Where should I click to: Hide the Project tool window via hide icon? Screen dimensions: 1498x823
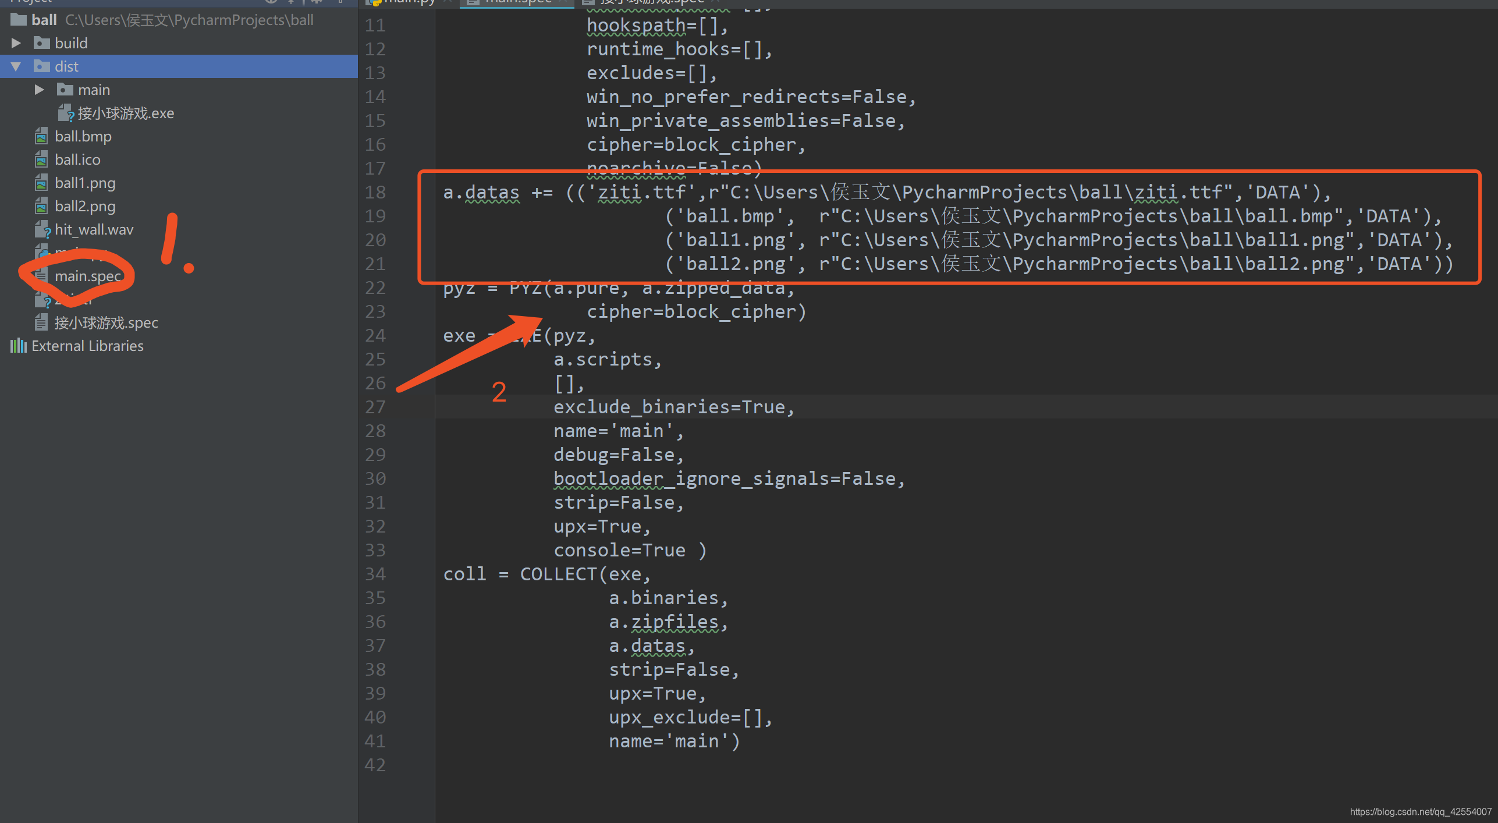(x=340, y=2)
